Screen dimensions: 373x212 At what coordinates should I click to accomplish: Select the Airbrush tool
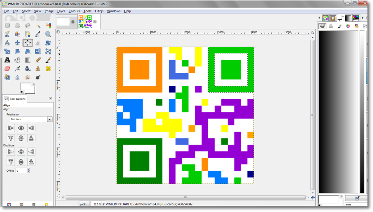17,69
